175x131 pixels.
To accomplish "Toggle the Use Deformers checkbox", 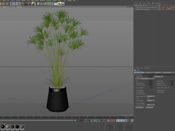I will tap(168, 92).
